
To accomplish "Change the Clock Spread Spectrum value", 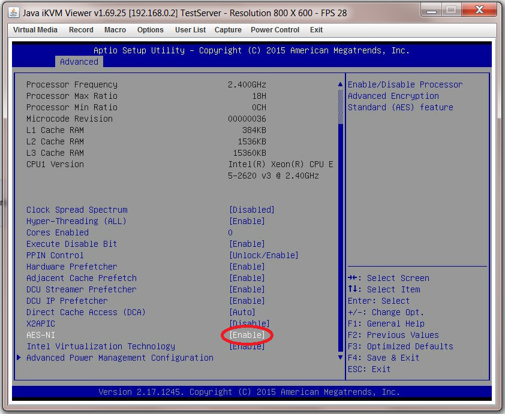I will tap(252, 210).
